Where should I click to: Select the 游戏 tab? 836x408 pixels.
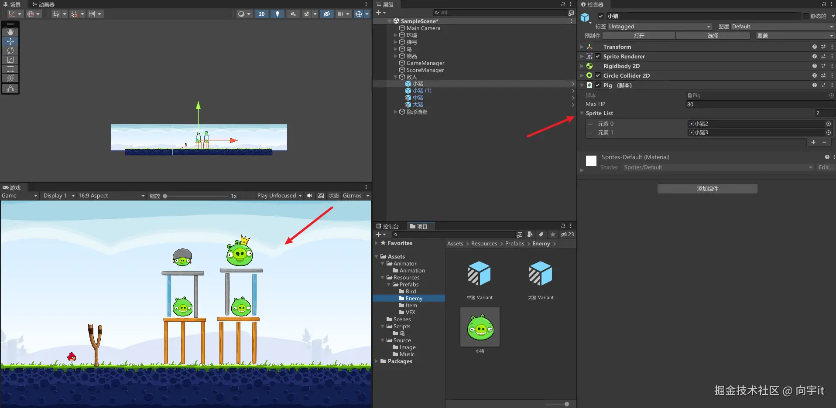click(12, 187)
